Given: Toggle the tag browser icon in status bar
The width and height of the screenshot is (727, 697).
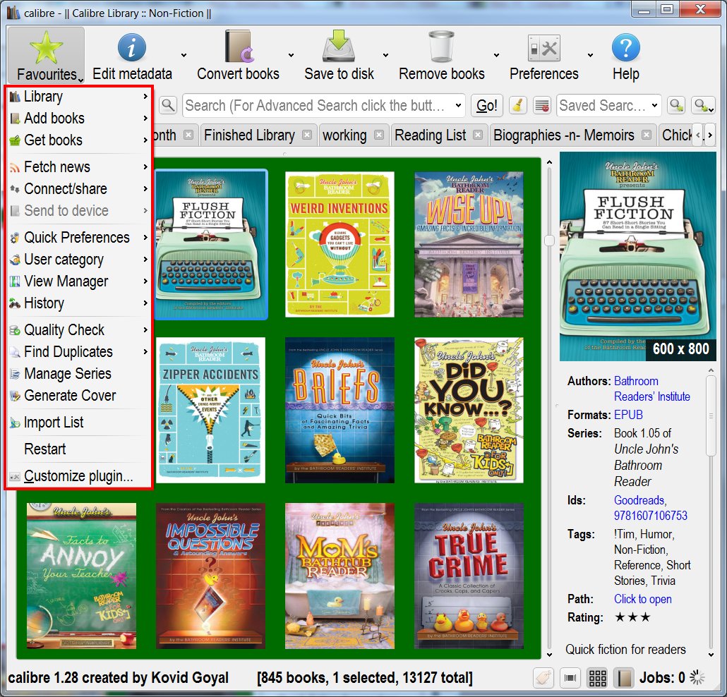Looking at the screenshot, I should coord(544,677).
